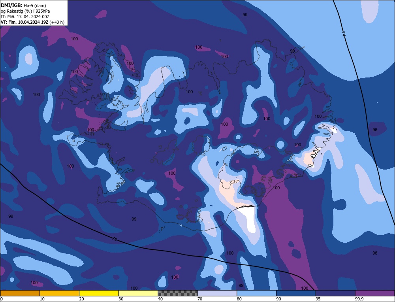Click the legend scale value 20

point(82,299)
